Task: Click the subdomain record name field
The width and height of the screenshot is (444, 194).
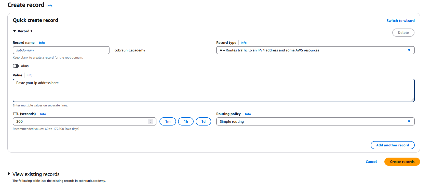Action: coord(61,50)
